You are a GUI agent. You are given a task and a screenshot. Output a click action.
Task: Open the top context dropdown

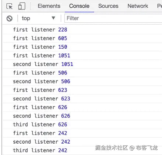[38, 18]
